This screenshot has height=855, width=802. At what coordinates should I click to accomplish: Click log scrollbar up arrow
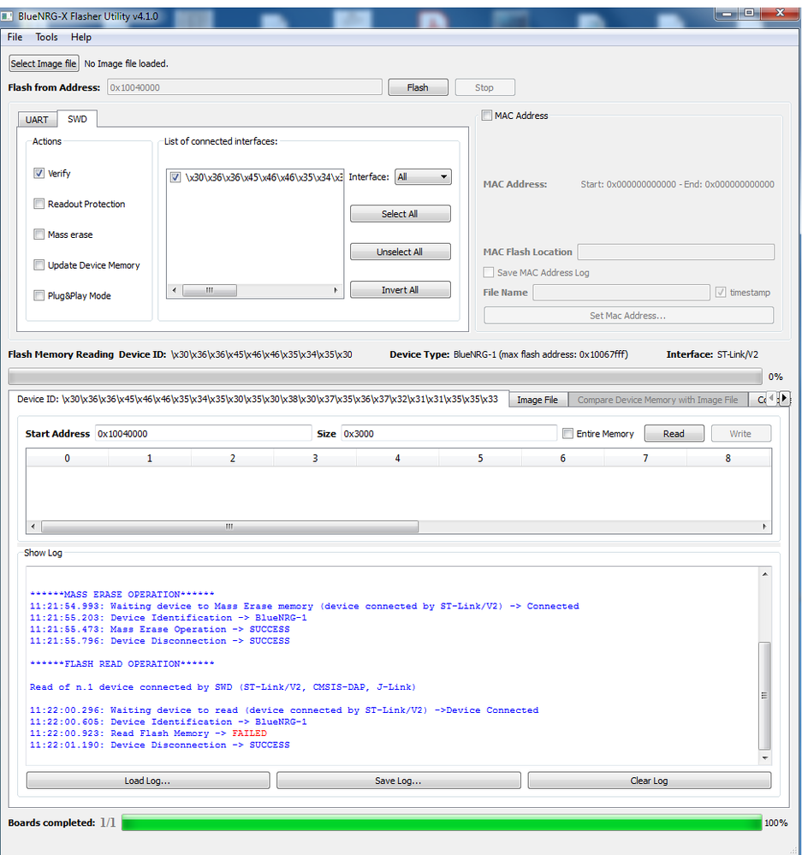[x=765, y=574]
